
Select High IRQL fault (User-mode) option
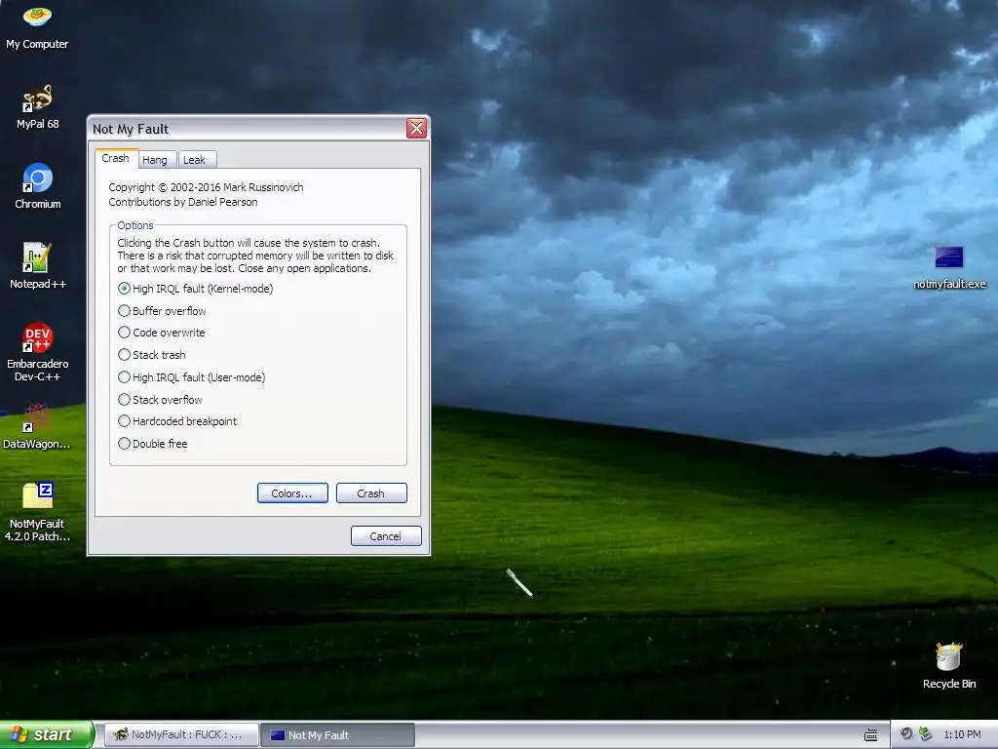pyautogui.click(x=192, y=377)
